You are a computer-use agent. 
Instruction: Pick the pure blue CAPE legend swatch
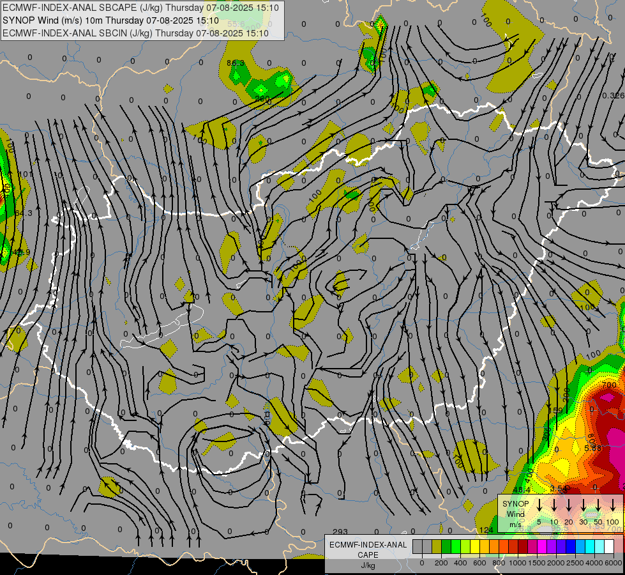[570, 546]
